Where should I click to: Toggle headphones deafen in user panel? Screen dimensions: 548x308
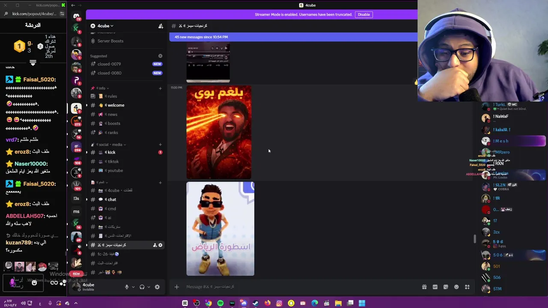click(x=142, y=287)
